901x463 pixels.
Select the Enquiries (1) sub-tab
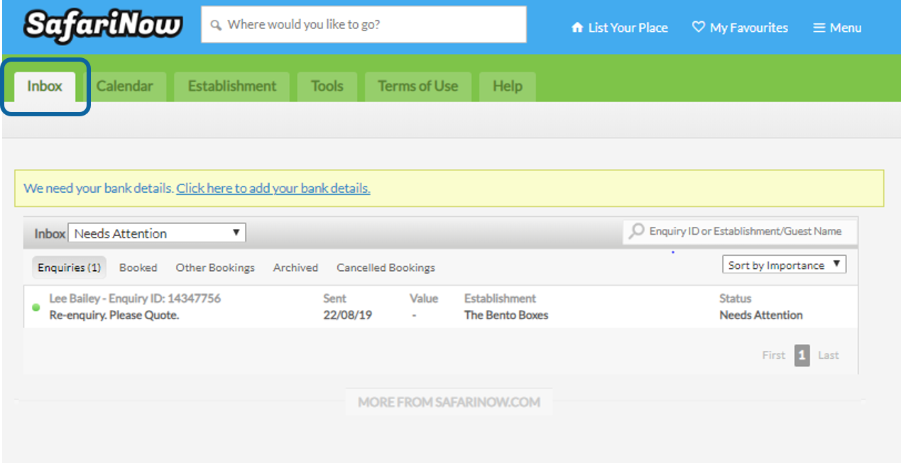pos(69,267)
